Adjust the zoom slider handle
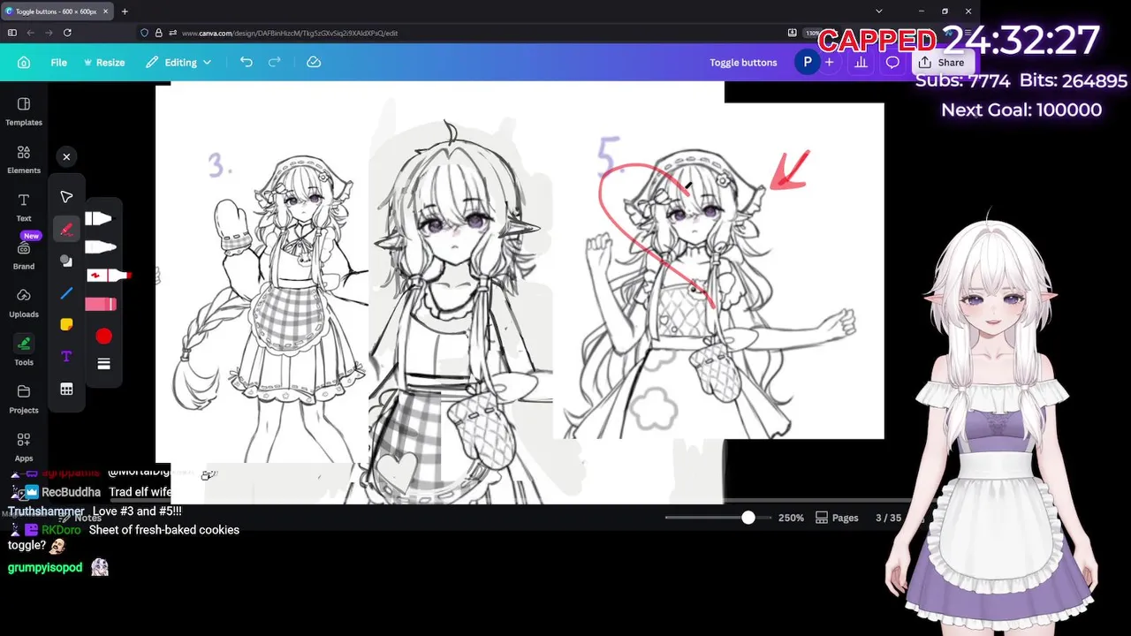This screenshot has height=636, width=1131. [748, 518]
